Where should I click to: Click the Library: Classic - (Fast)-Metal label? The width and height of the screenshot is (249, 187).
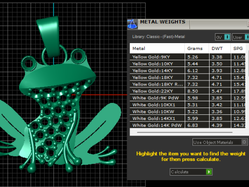coord(159,37)
